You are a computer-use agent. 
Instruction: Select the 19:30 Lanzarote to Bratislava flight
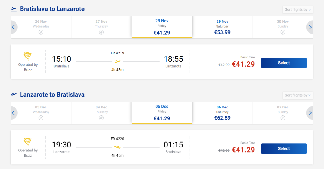point(284,148)
